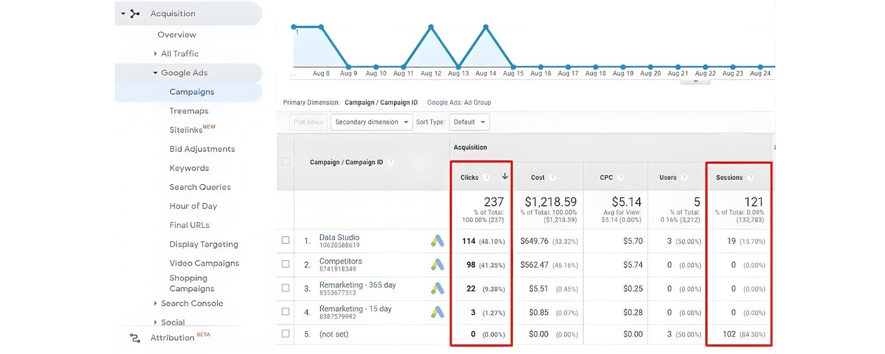
Task: Click the Sessions column help icon
Action: pos(750,176)
